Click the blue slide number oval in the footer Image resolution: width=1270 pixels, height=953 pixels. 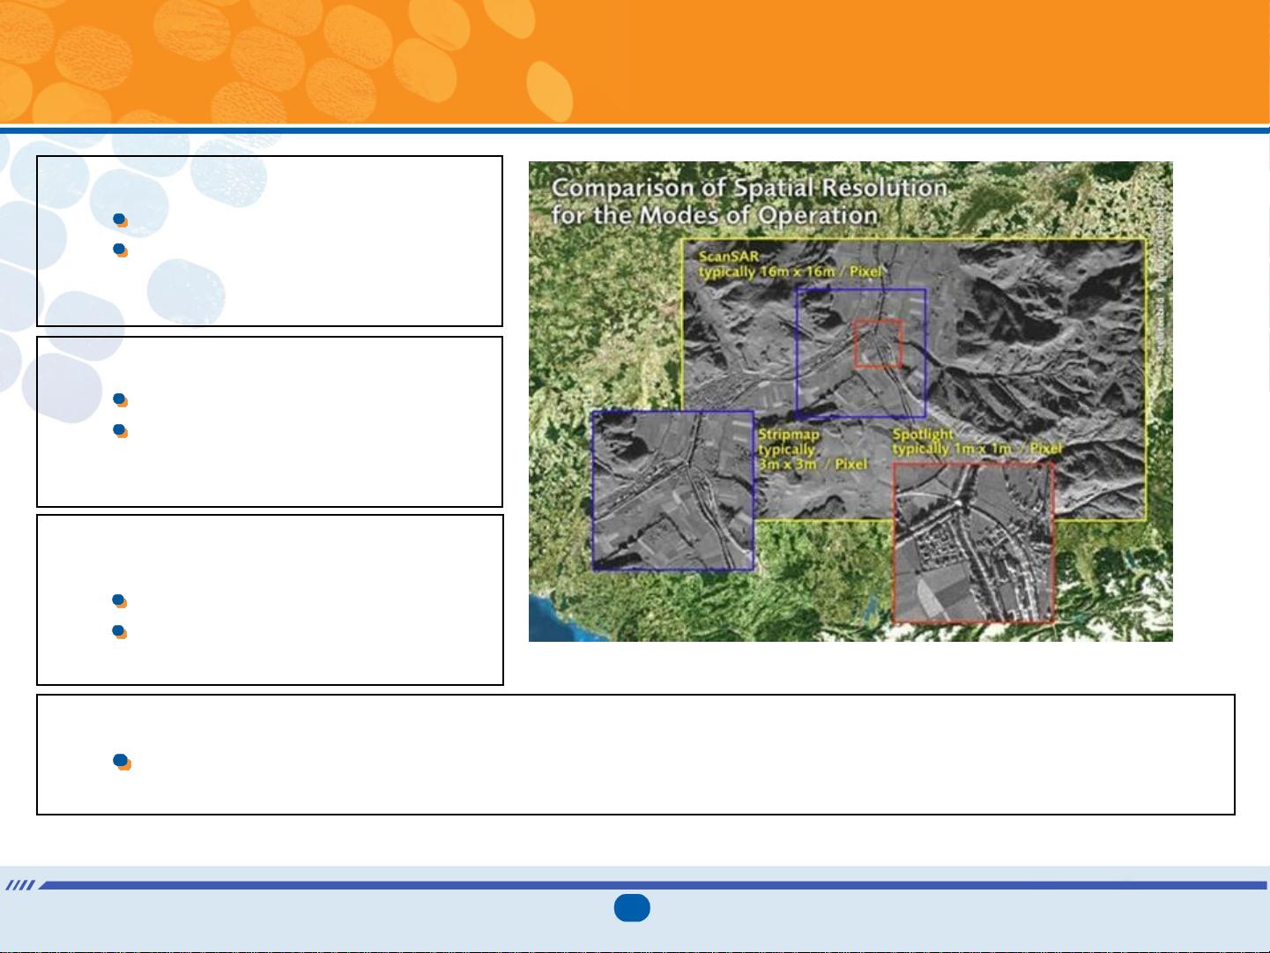[632, 908]
